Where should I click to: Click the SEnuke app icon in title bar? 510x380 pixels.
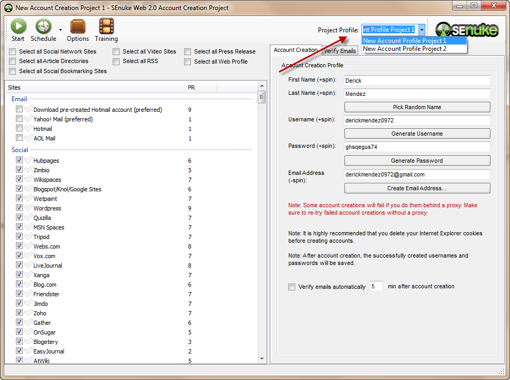pyautogui.click(x=8, y=8)
